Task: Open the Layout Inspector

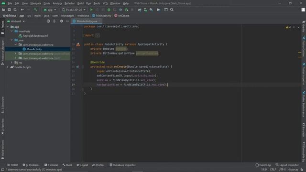Action: tap(287, 165)
